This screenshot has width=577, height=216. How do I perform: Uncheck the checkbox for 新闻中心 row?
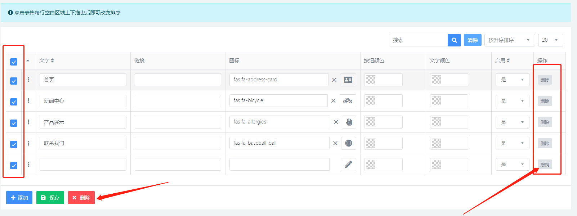(x=14, y=102)
